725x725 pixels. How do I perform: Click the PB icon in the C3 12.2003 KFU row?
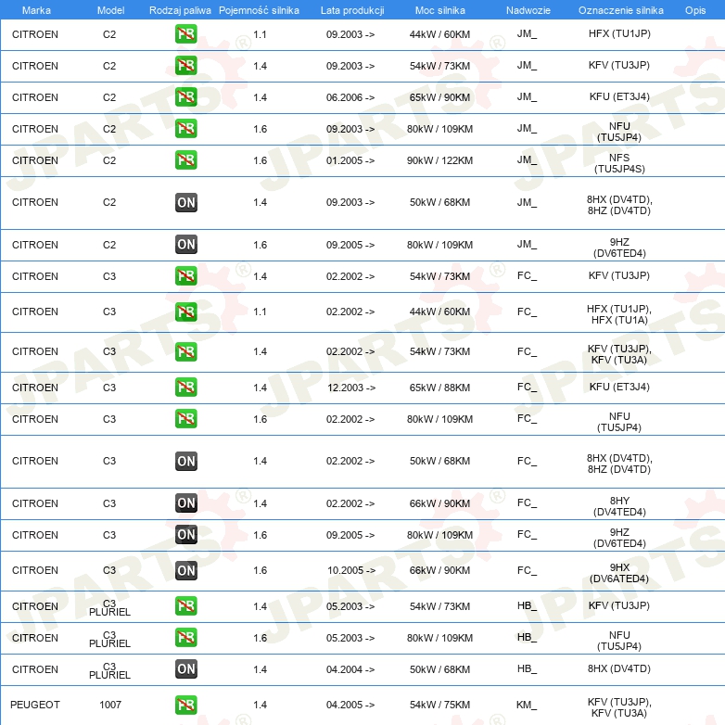pos(186,388)
